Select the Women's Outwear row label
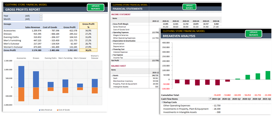This screenshot has width=274, height=116. click(13, 47)
